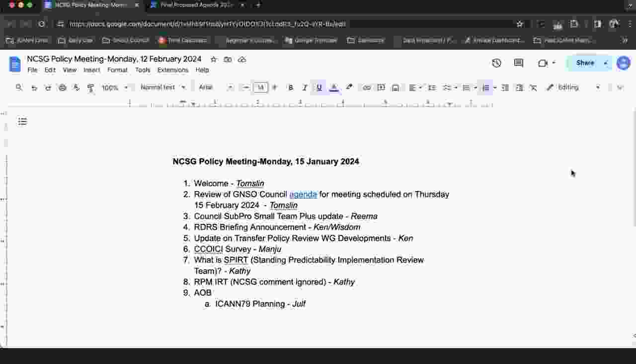Toggle italic formatting

coord(305,87)
